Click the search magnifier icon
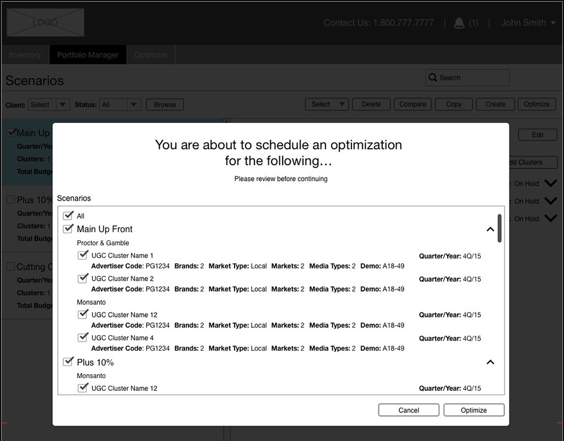This screenshot has width=564, height=441. [432, 77]
